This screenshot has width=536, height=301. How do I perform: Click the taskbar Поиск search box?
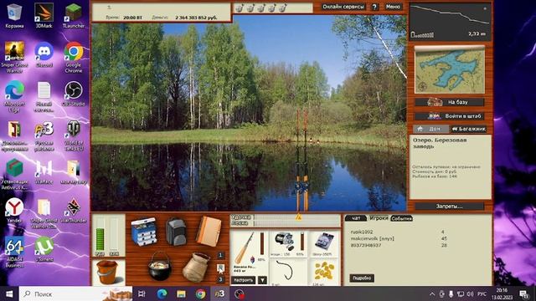click(x=75, y=293)
